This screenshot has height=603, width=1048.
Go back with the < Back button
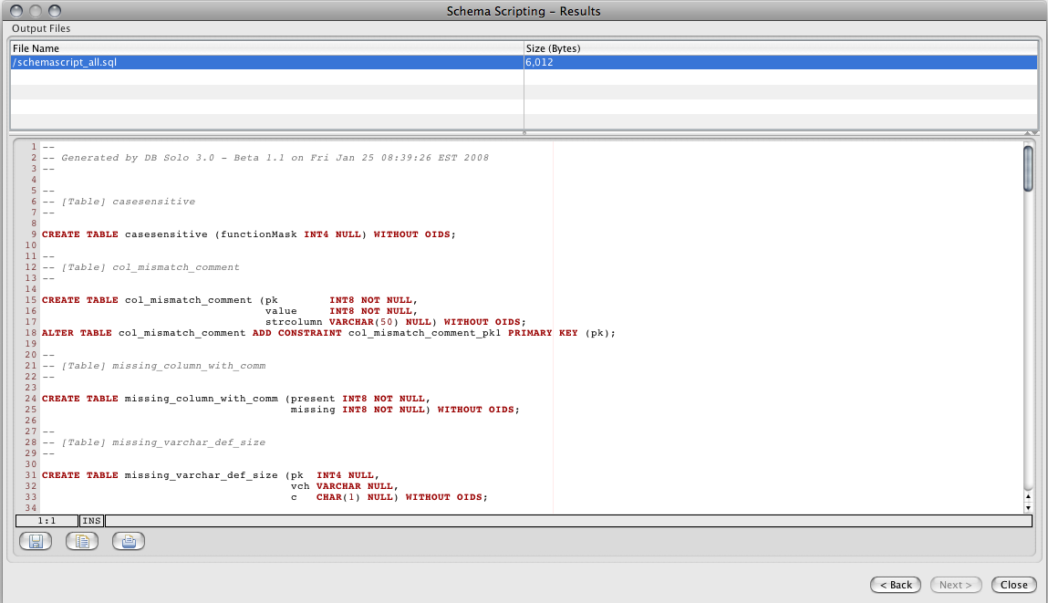[x=896, y=585]
